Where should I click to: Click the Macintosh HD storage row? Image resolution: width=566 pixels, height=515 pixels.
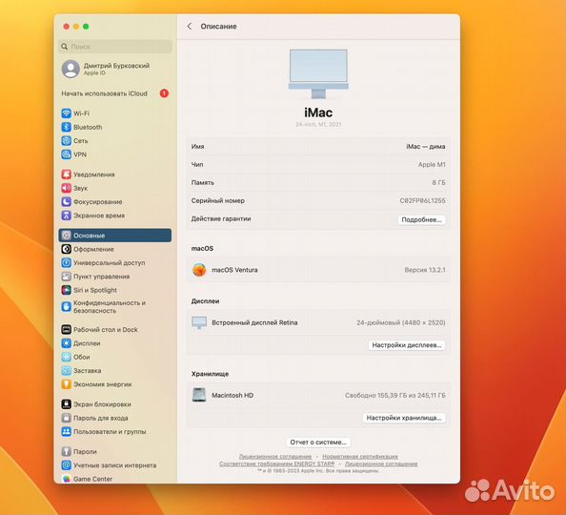pyautogui.click(x=318, y=396)
